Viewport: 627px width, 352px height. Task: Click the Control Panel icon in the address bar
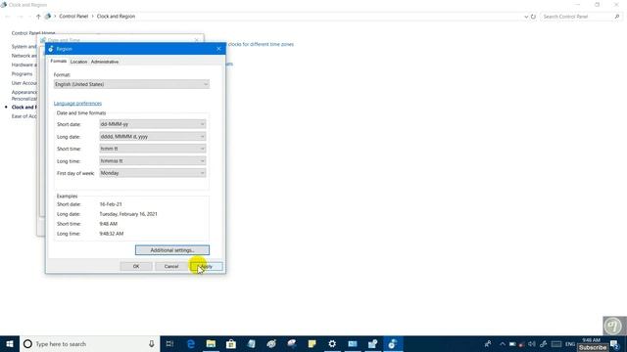(48, 17)
